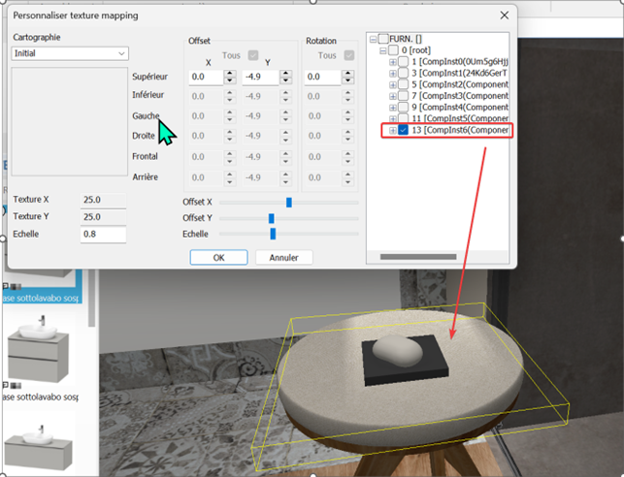Click the component tree horizontal scrollbar
The image size is (624, 477).
pyautogui.click(x=418, y=257)
